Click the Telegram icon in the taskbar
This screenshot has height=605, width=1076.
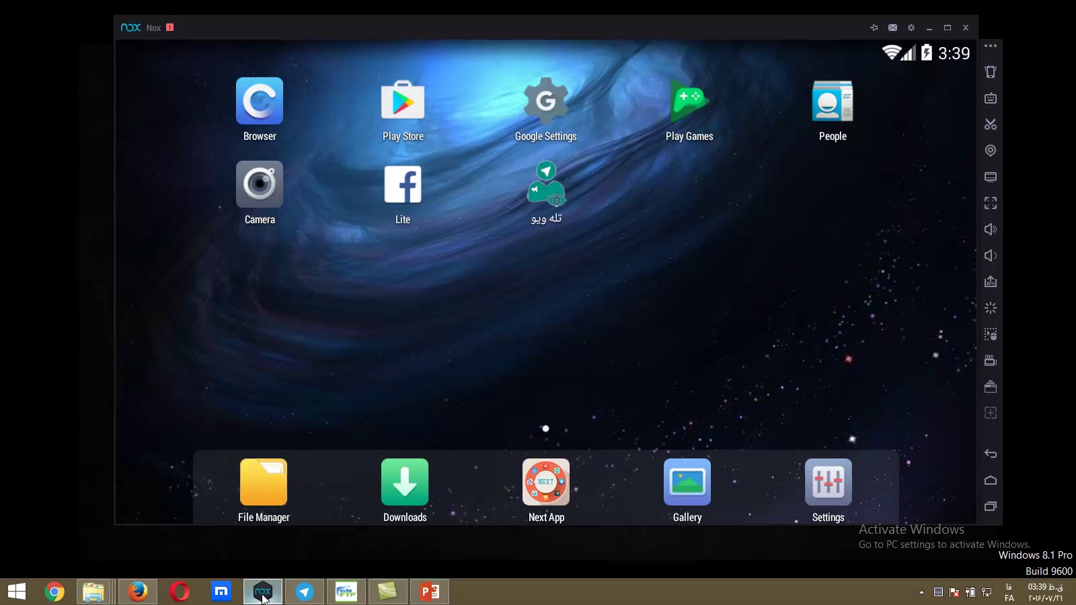pos(305,592)
